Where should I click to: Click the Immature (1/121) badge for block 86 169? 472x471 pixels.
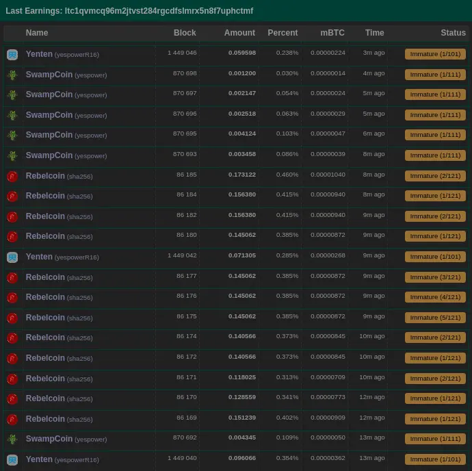click(435, 419)
